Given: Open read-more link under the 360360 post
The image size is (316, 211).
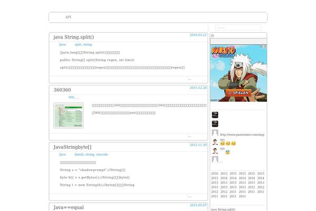Looking at the screenshot, I should [190, 137].
